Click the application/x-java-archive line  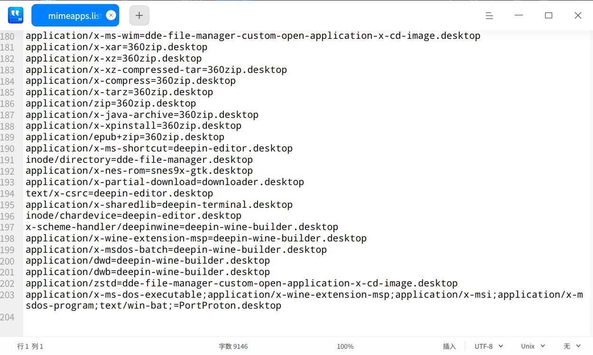tap(142, 115)
